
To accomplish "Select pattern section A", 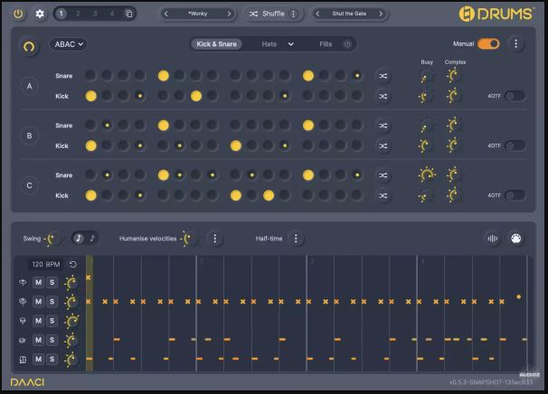I will [x=29, y=86].
